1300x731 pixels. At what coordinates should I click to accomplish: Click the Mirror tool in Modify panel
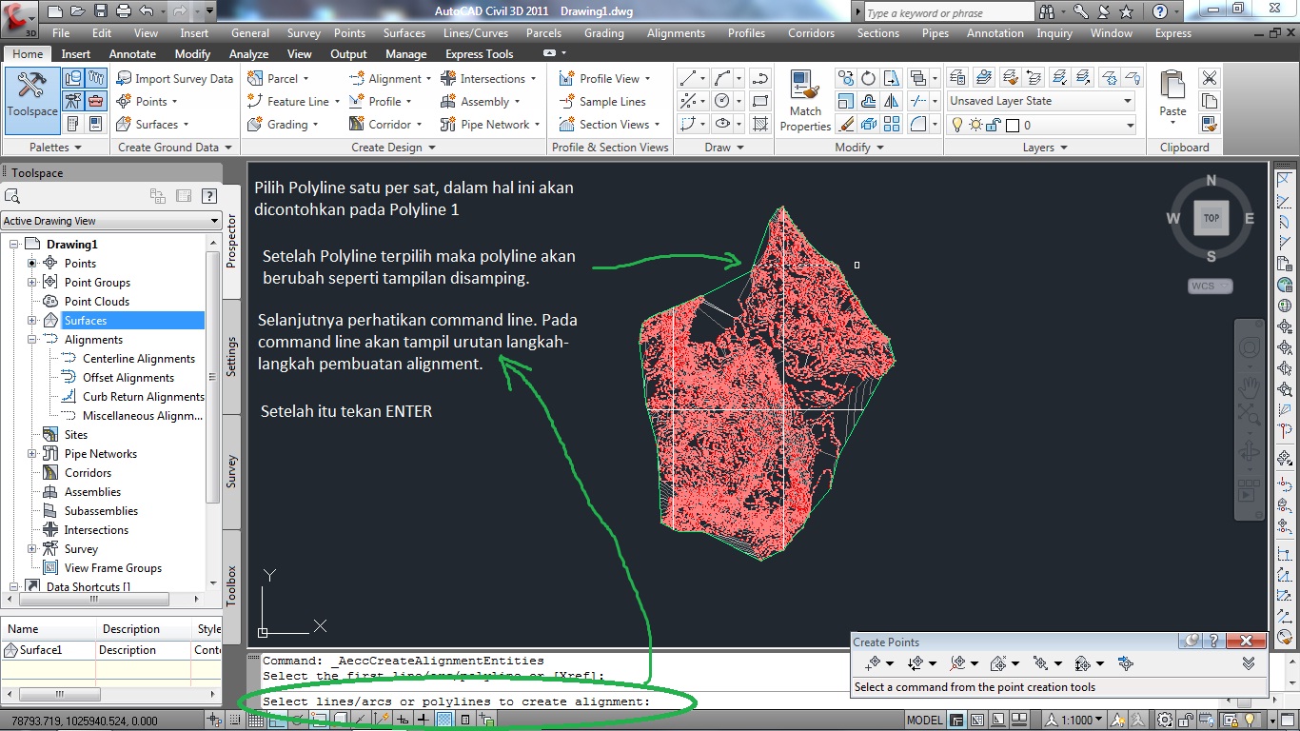coord(892,101)
